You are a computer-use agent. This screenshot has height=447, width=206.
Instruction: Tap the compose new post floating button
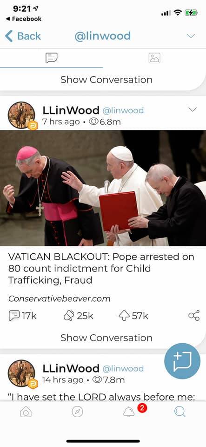click(x=182, y=361)
